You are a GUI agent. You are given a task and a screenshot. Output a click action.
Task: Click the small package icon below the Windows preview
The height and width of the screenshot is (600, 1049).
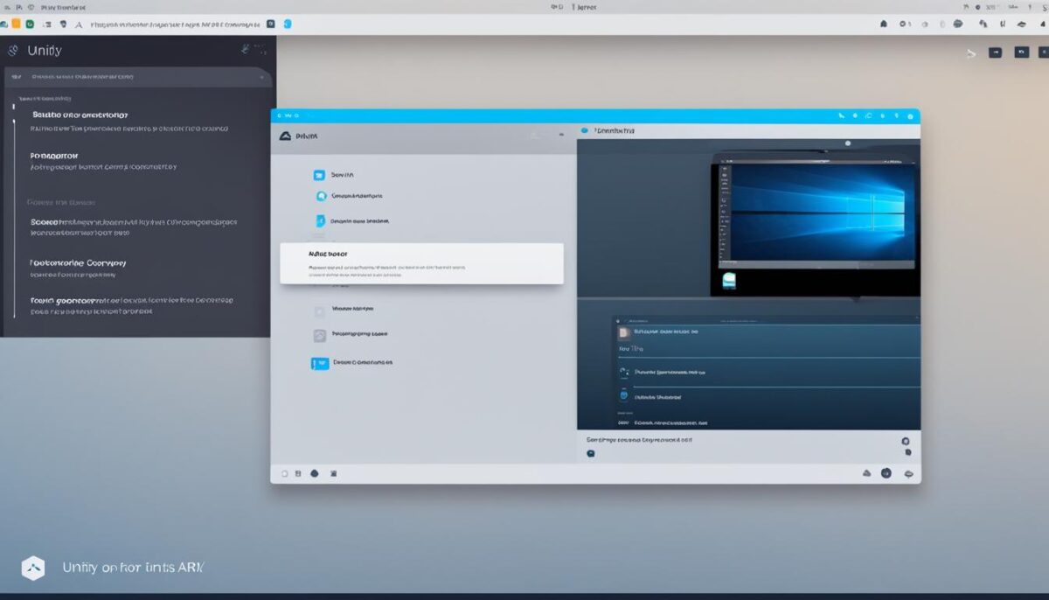click(x=729, y=281)
